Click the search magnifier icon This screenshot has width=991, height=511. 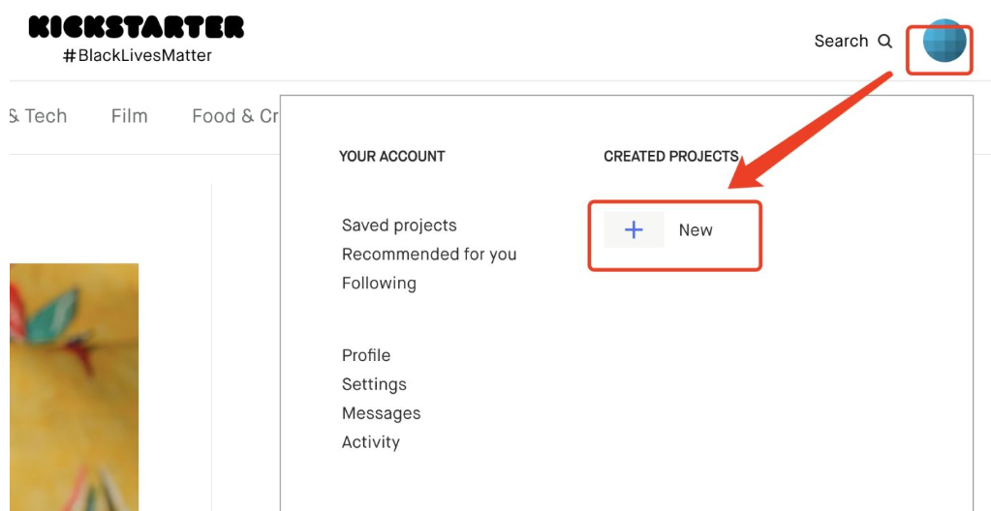click(884, 42)
